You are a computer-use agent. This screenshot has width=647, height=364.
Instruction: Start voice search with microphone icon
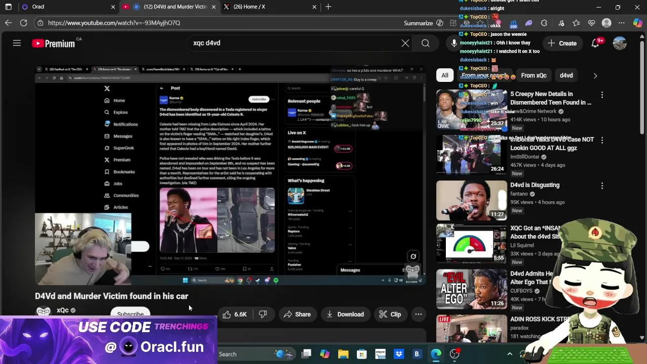click(x=454, y=43)
